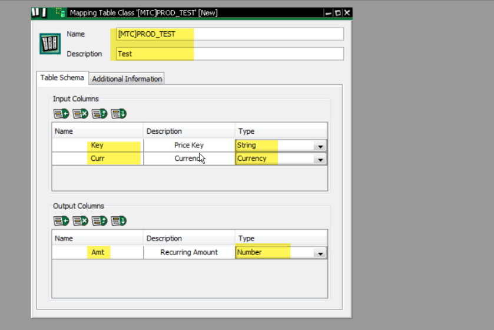The image size is (494, 330).
Task: Move the selected input column down
Action: tap(119, 114)
